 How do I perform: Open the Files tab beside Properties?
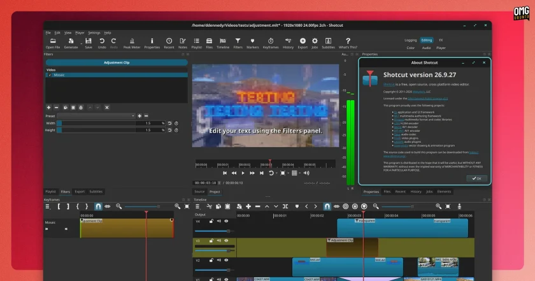tap(387, 192)
